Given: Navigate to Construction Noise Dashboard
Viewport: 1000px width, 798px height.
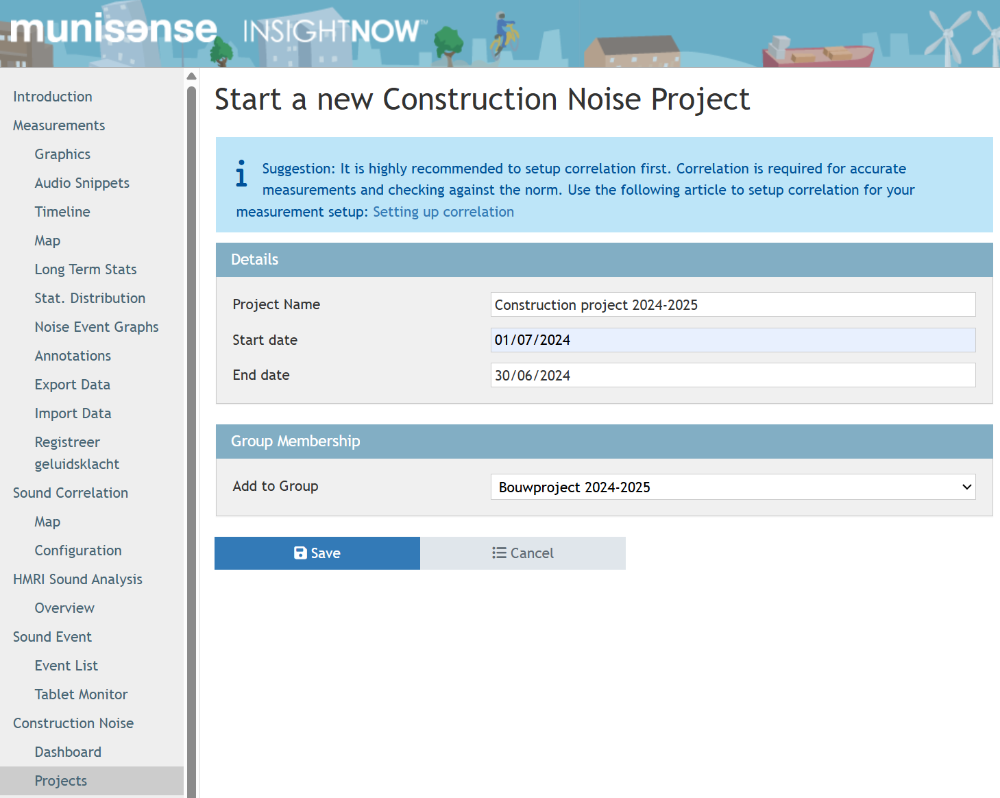Looking at the screenshot, I should pos(68,752).
